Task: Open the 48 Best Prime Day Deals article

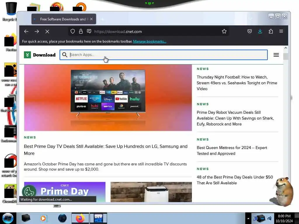Action: [x=235, y=180]
